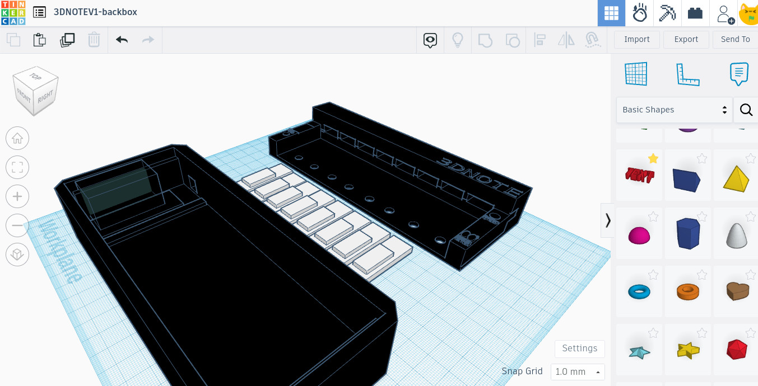
Task: Open shape search with the magnifier icon
Action: pos(746,110)
